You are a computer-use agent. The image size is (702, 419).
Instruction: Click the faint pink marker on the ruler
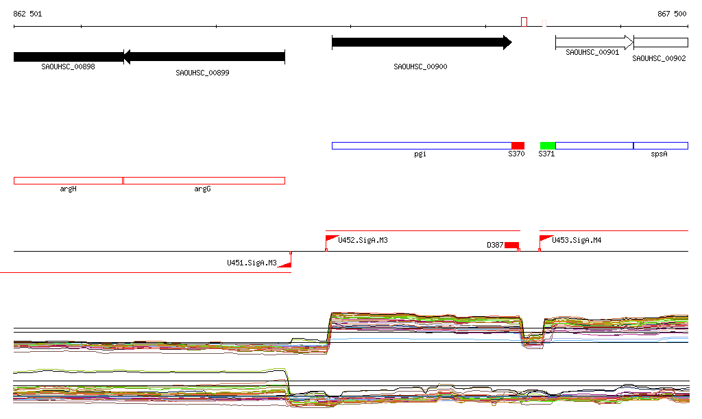pyautogui.click(x=544, y=23)
